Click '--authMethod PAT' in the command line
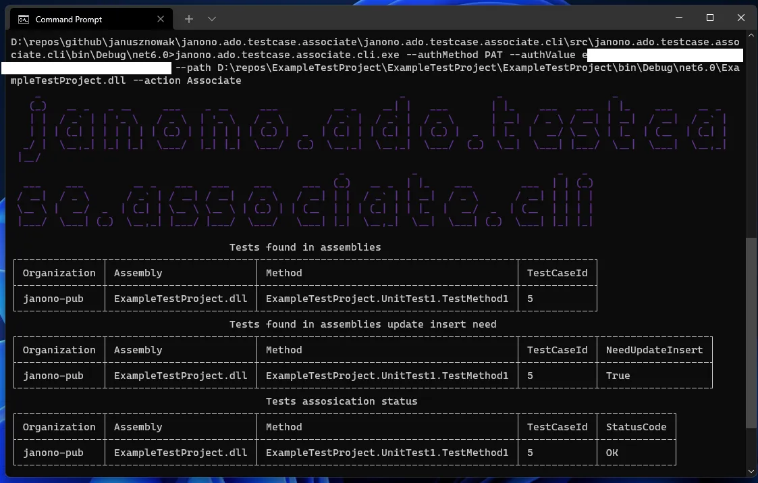The image size is (758, 483). [x=454, y=55]
